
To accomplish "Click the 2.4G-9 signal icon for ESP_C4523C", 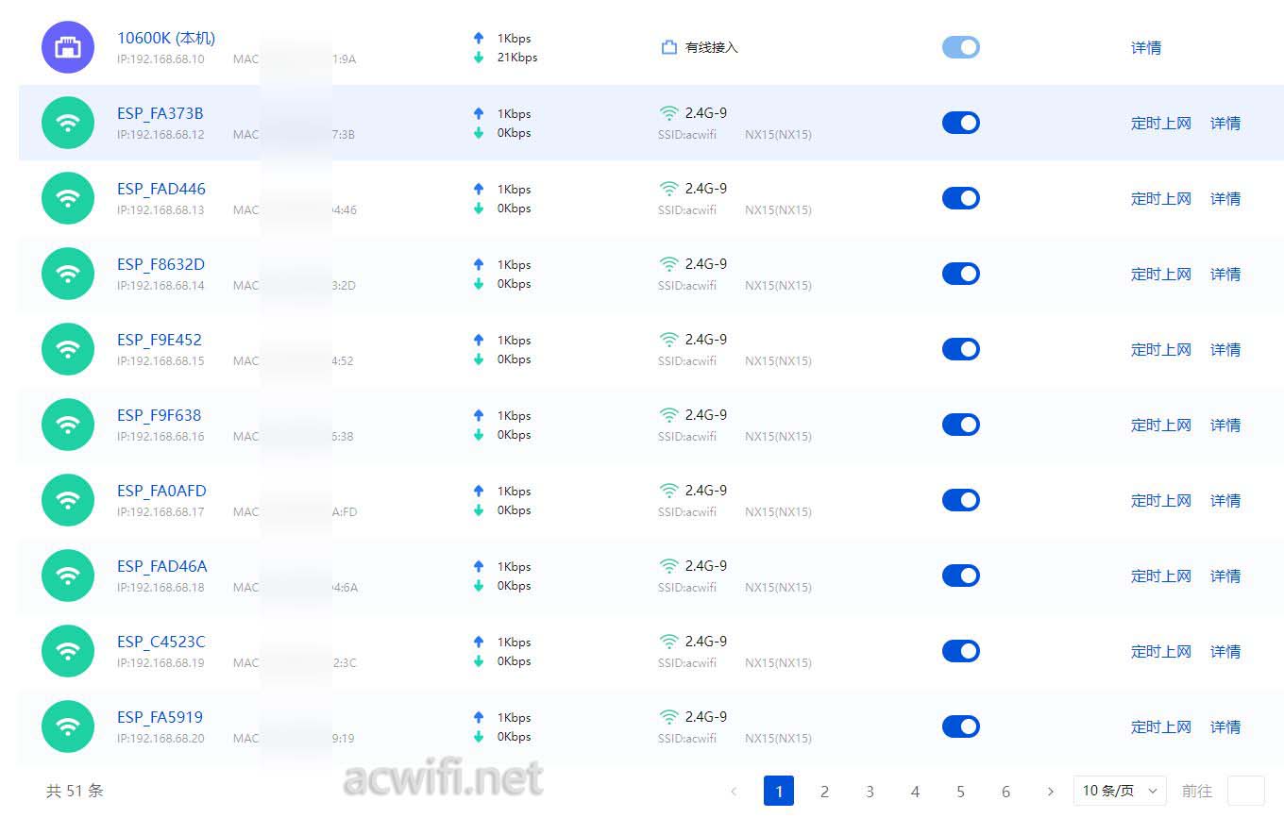I will click(668, 642).
